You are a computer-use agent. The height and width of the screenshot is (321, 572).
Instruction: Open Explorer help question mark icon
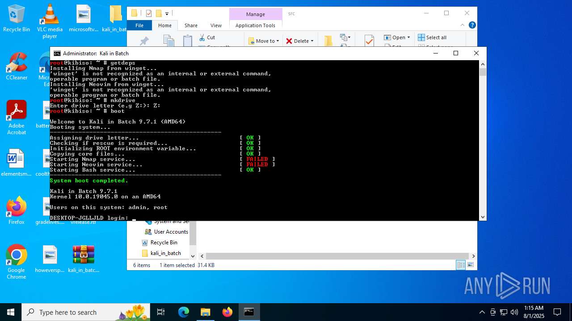click(472, 25)
